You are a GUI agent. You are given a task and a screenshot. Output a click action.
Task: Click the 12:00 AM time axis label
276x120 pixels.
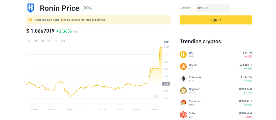click(68, 110)
